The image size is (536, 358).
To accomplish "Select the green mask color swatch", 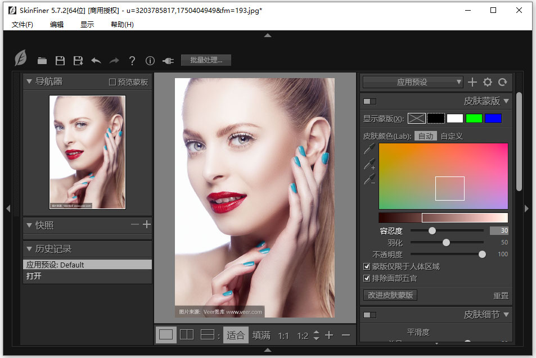I will 474,118.
